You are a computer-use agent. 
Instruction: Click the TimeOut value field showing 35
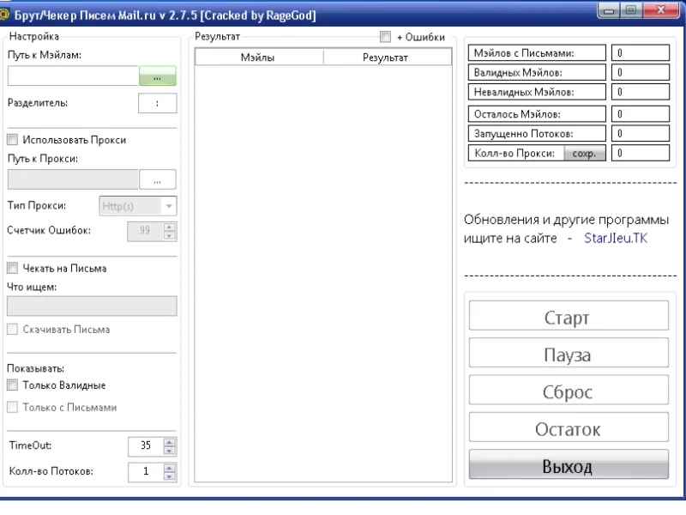146,446
